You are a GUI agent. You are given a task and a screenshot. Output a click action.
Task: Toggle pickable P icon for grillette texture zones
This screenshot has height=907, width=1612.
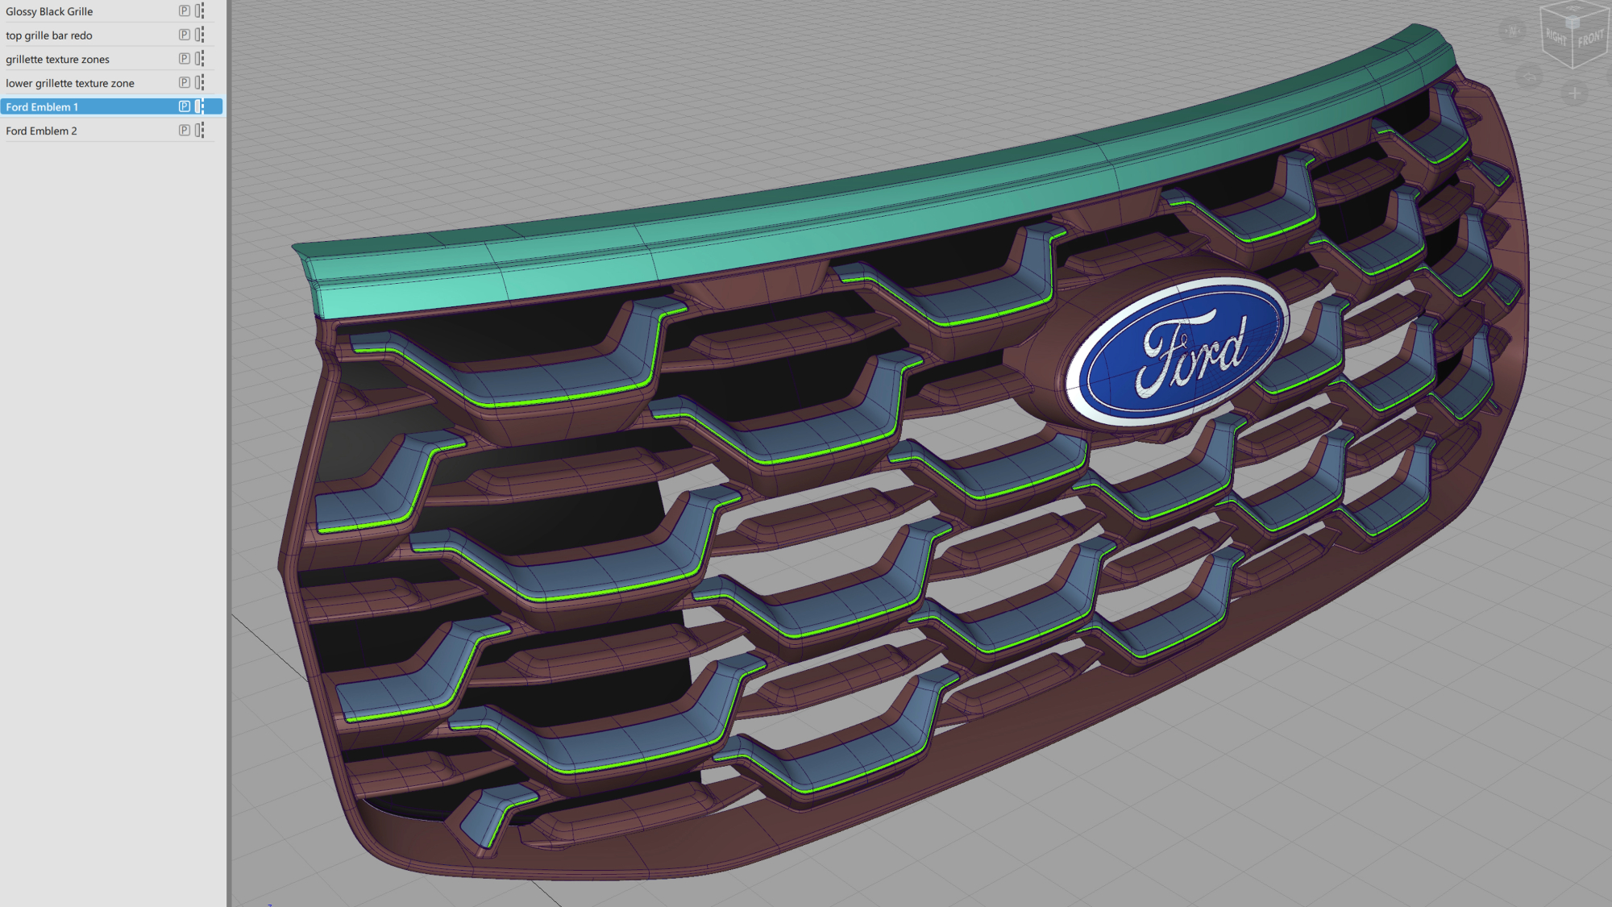click(185, 59)
